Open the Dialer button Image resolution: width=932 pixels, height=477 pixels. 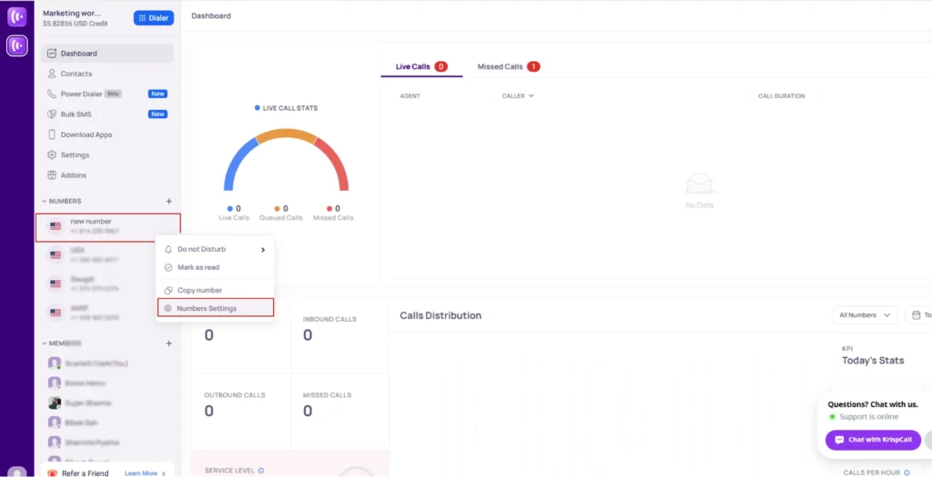[x=153, y=18]
